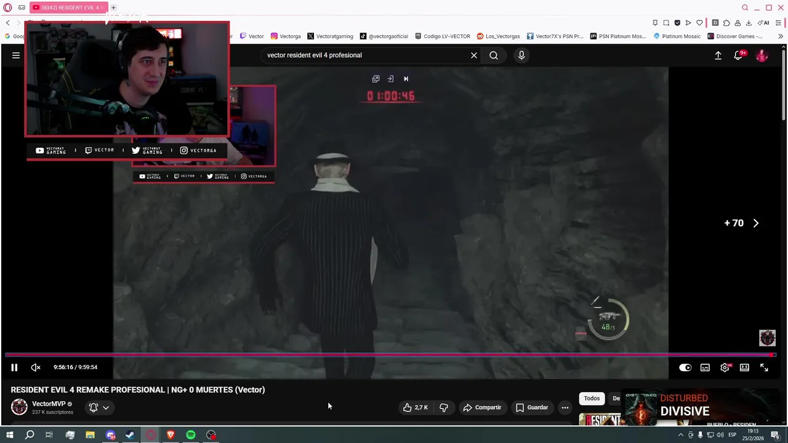Screen dimensions: 788x443
Task: Open the VectorMVP channel avatar
Action: point(19,407)
